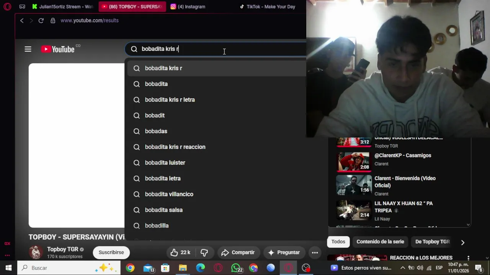Click the Preguntar button

284,252
